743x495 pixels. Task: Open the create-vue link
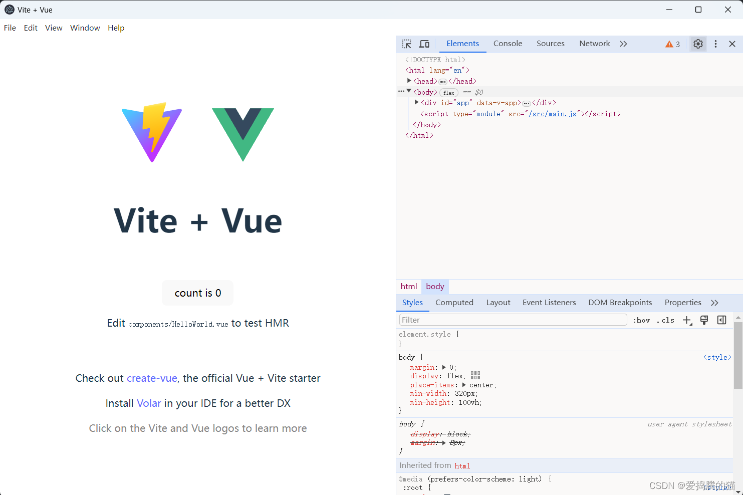point(152,378)
